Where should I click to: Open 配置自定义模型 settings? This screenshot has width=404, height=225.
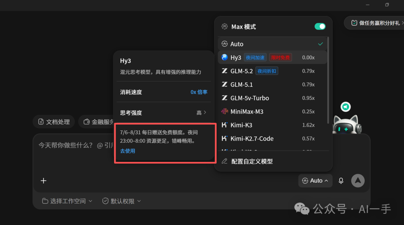pyautogui.click(x=273, y=161)
